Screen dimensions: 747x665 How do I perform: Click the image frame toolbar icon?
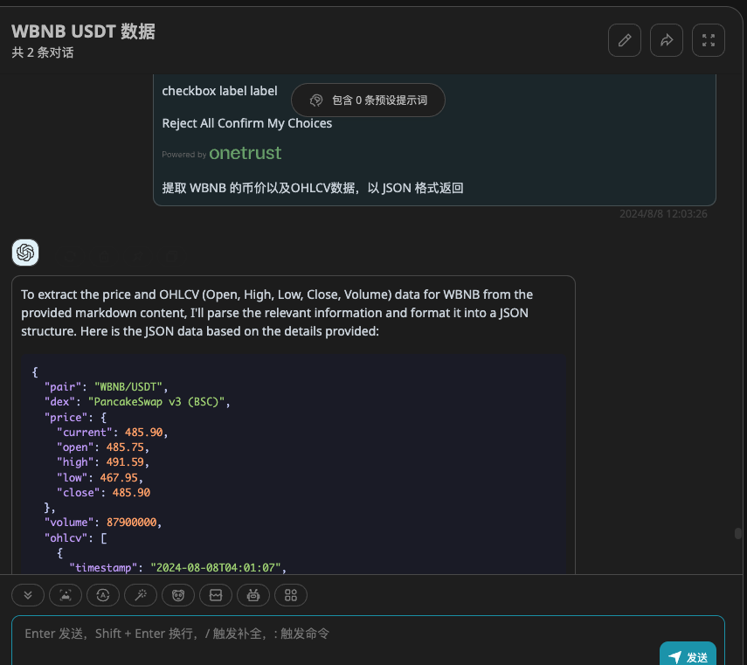[216, 595]
